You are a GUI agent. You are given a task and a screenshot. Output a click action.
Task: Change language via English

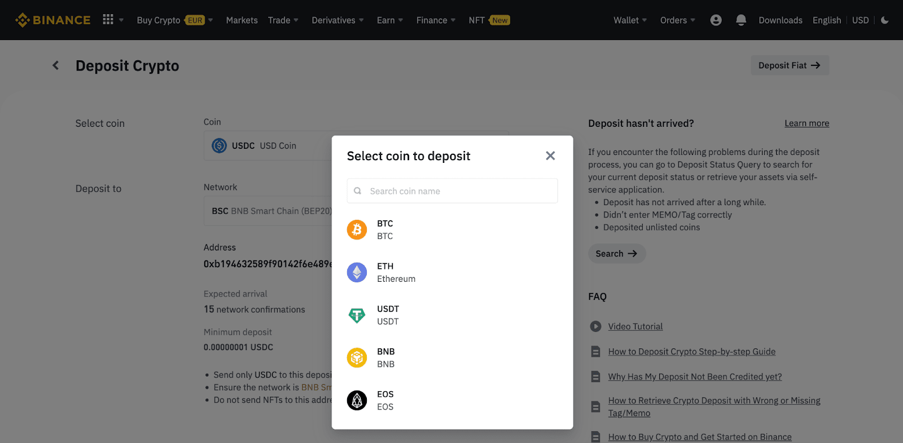827,20
